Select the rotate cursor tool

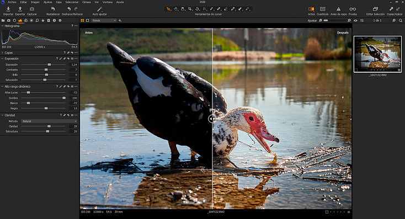click(x=197, y=9)
